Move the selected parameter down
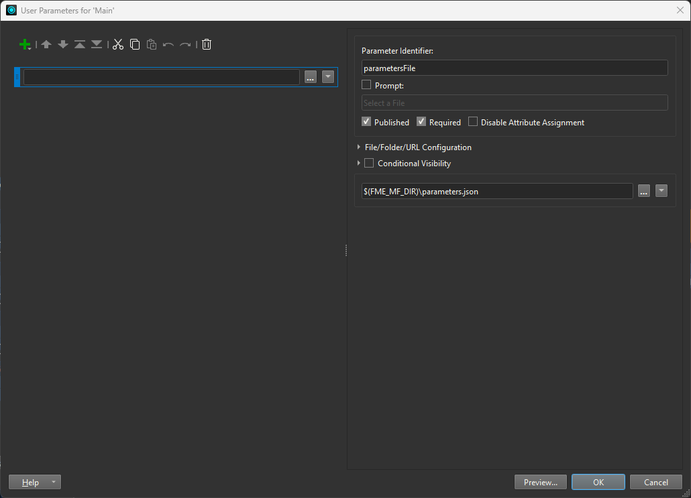The height and width of the screenshot is (498, 691). pos(62,44)
